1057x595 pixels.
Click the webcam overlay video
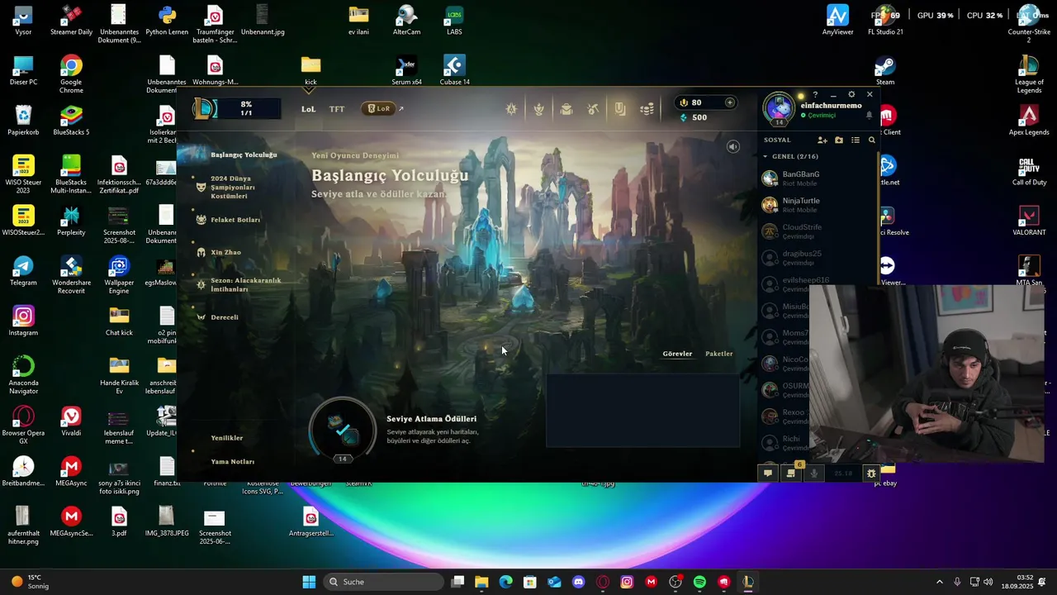point(927,374)
